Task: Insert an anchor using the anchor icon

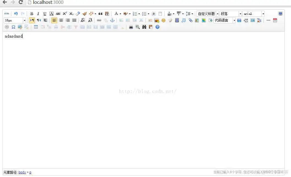Action: click(x=112, y=20)
